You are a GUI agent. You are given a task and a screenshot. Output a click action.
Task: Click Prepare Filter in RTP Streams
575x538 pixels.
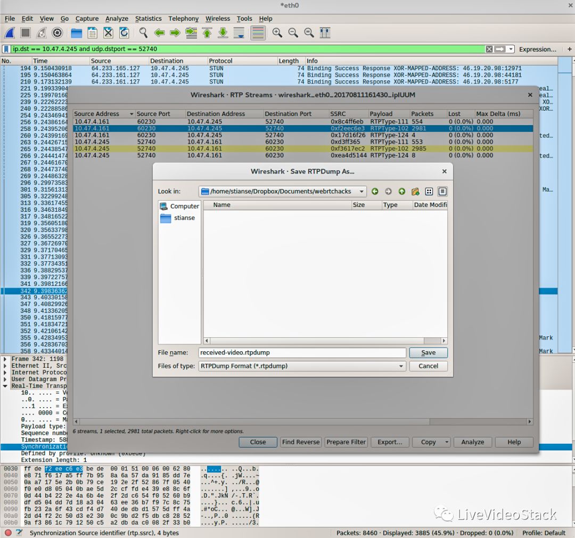(x=346, y=442)
